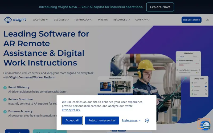Switch the site language to DE
213x133 pixels.
pos(207,20)
